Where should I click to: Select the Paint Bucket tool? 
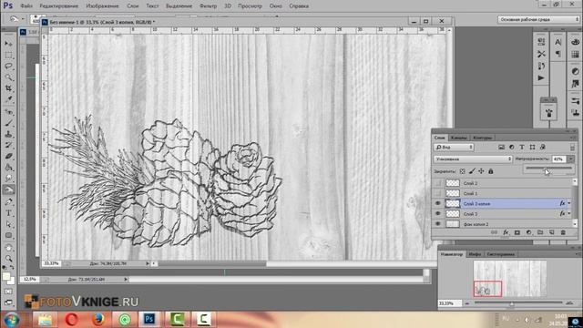point(8,168)
